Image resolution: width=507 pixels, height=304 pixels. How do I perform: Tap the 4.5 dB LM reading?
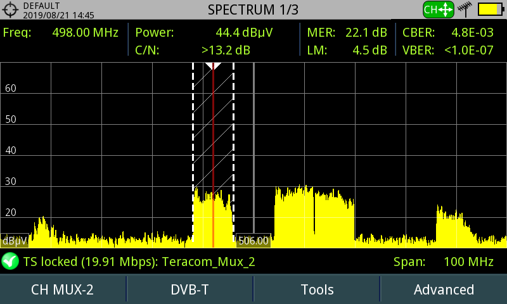pyautogui.click(x=369, y=51)
